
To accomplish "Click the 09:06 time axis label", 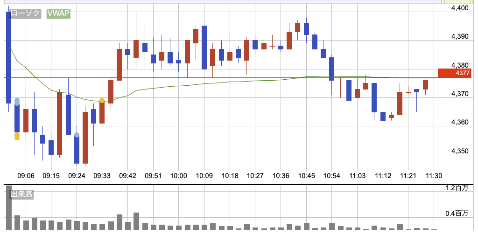I will tap(26, 176).
